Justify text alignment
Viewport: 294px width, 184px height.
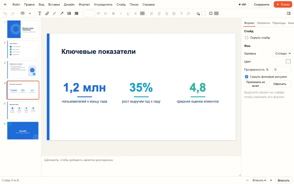click(174, 13)
